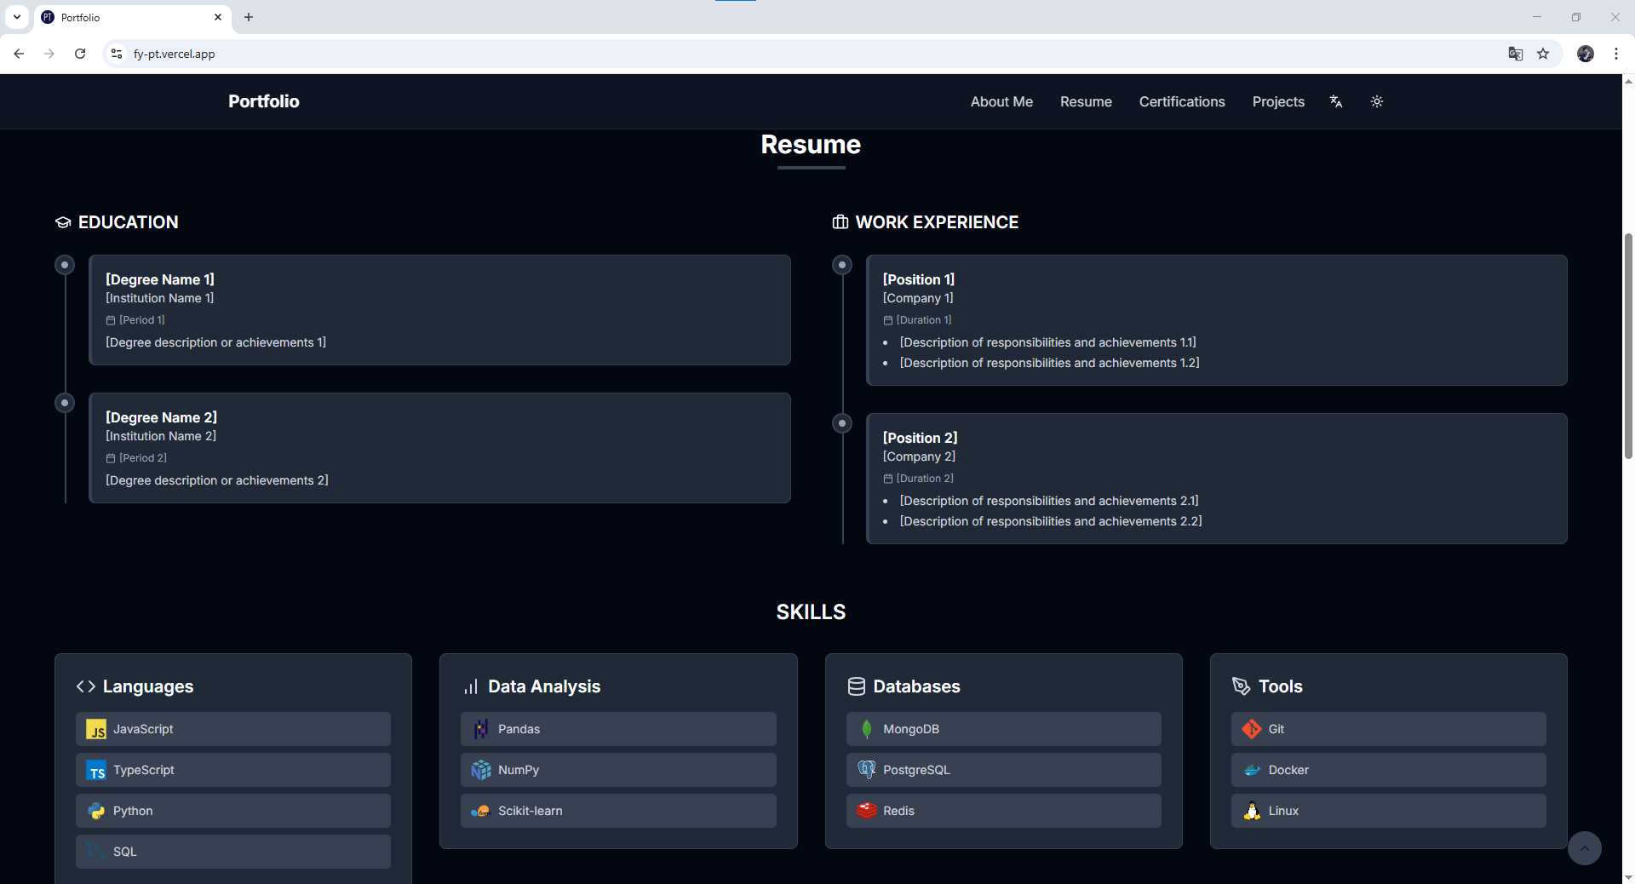Click the page vertical scrollbar thumb
1635x884 pixels.
click(x=1628, y=345)
